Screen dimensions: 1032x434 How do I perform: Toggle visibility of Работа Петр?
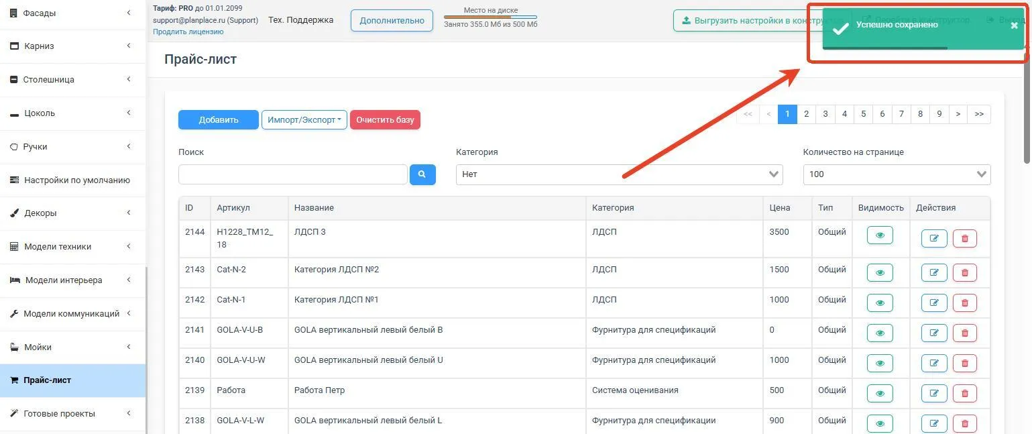[880, 393]
